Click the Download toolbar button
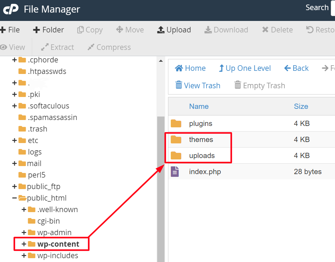This screenshot has height=262, width=335. (x=226, y=30)
